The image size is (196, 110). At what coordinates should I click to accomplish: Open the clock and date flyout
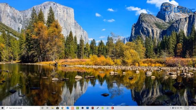(x=187, y=108)
